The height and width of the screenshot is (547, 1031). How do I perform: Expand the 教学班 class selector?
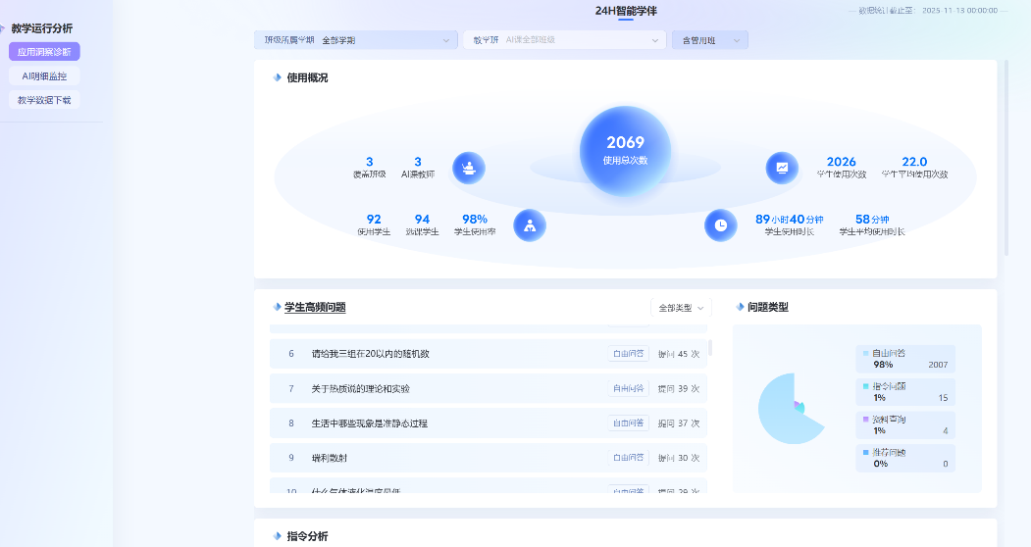[x=564, y=40]
